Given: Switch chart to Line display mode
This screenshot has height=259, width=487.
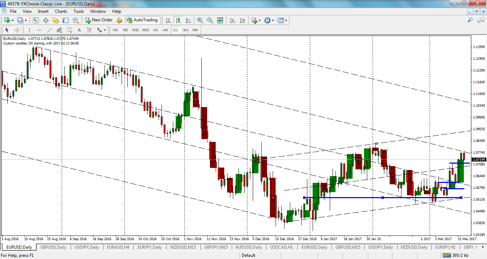Looking at the screenshot, I should (x=189, y=20).
